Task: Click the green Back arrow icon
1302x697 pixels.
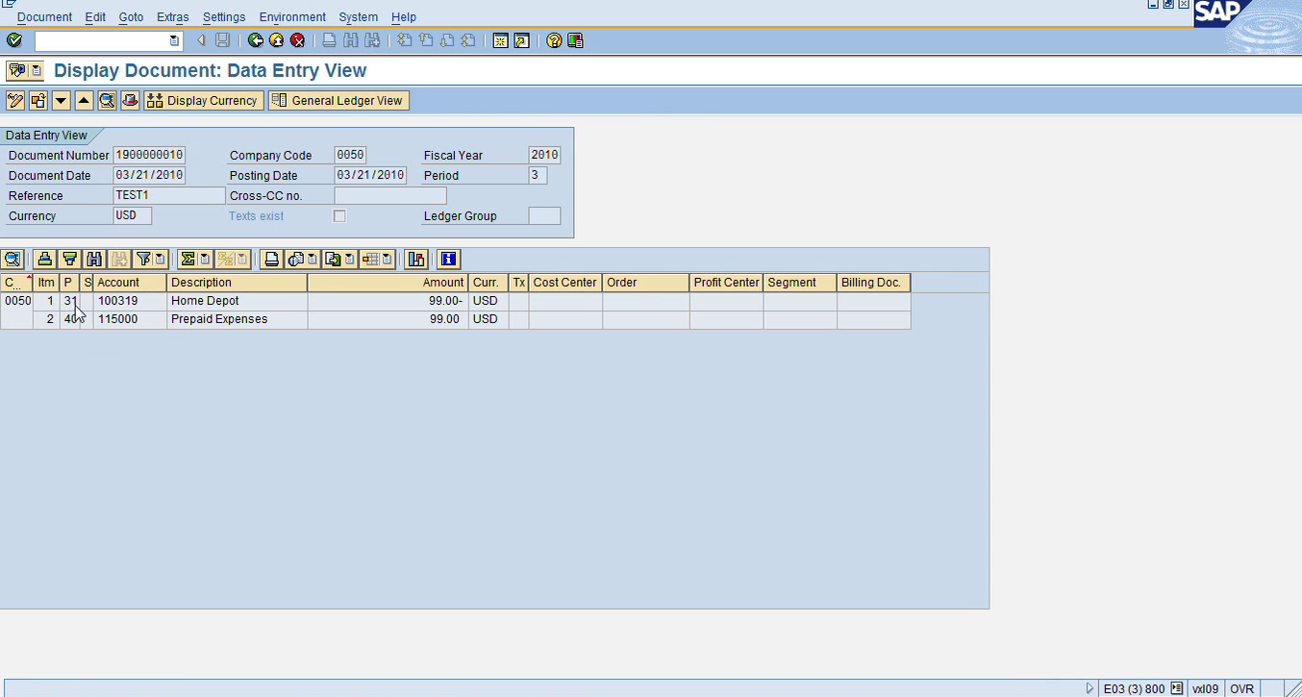Action: 255,40
